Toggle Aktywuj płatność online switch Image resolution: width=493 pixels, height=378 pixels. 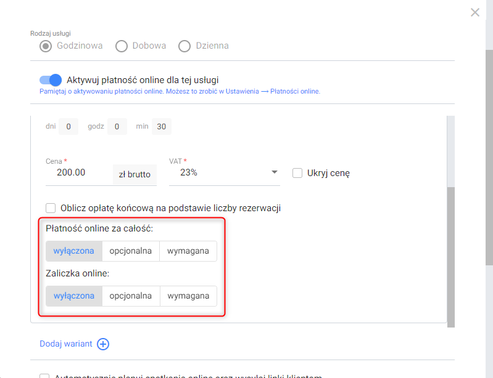[x=51, y=80]
